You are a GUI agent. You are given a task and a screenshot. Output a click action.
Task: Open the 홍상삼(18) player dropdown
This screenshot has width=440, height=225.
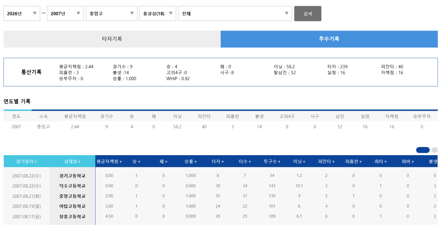(x=158, y=13)
